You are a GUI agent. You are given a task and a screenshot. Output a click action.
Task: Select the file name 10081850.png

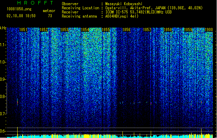click(x=19, y=9)
